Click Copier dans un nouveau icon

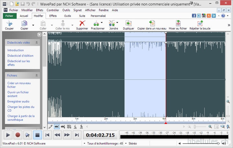(152, 24)
